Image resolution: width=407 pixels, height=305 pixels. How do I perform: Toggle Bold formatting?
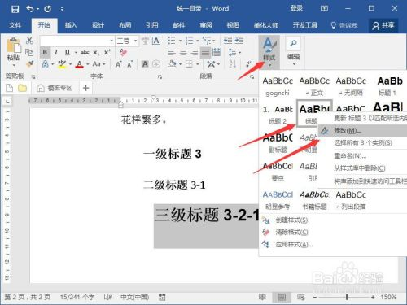[45, 52]
